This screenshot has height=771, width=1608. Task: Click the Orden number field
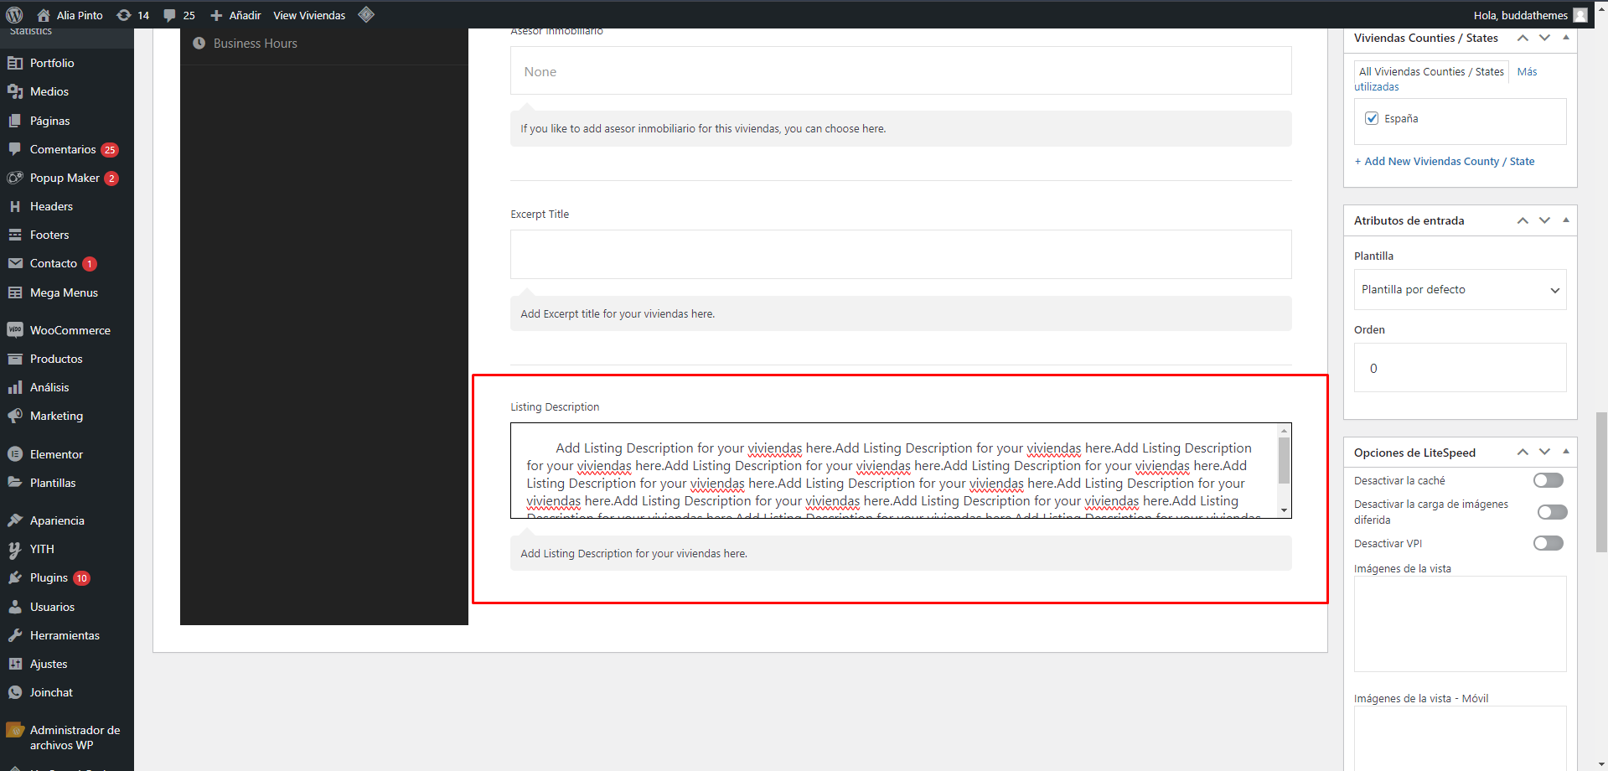(x=1460, y=368)
